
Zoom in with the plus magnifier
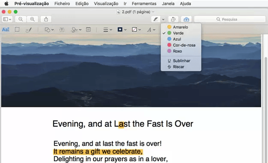32,19
